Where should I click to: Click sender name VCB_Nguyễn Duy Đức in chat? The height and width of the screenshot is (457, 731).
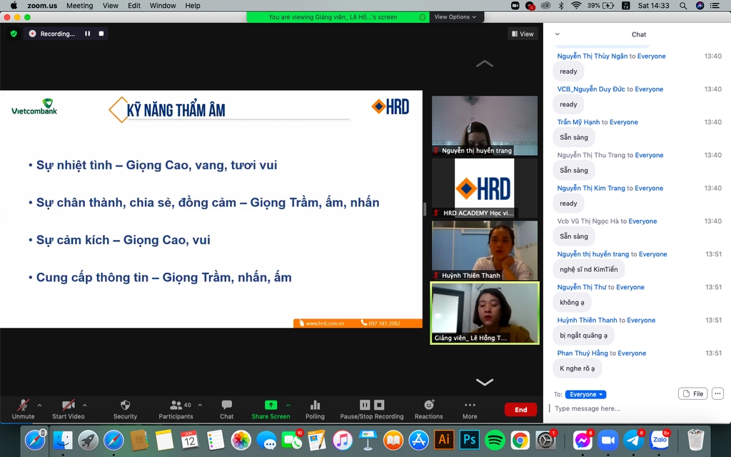(590, 89)
